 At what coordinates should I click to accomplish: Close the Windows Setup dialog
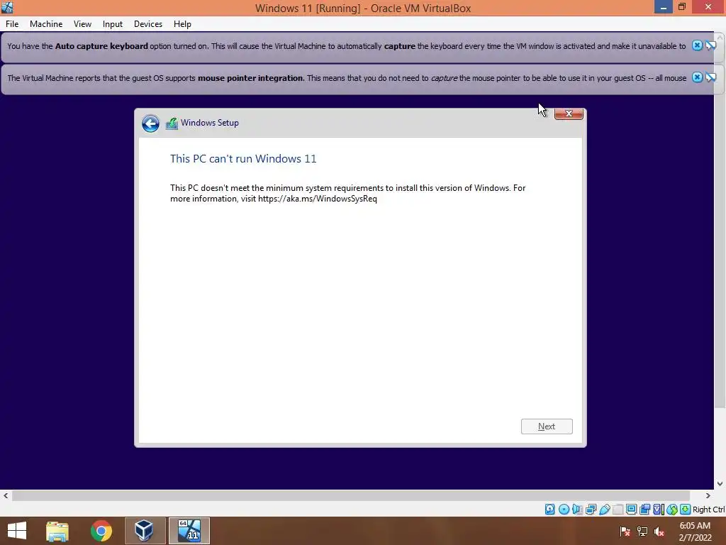click(569, 114)
